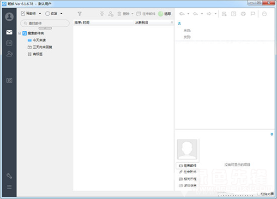Select 相关日程 tab in contact panel
This screenshot has height=199, width=277.
[x=187, y=179]
